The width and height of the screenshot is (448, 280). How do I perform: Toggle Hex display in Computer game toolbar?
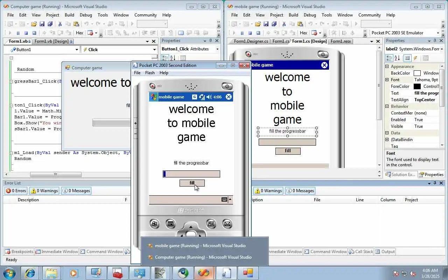79,33
